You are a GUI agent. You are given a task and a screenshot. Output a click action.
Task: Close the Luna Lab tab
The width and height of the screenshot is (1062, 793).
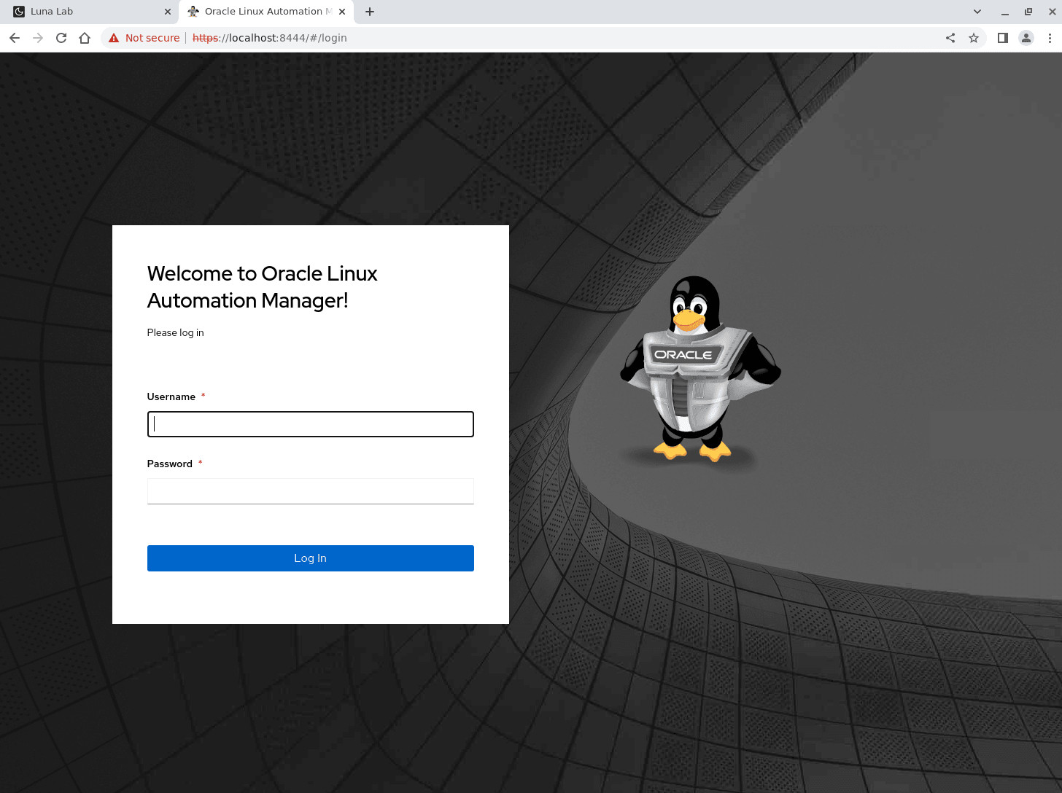pyautogui.click(x=168, y=12)
